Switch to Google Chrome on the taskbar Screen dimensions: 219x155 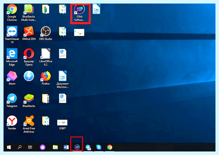(x=109, y=147)
